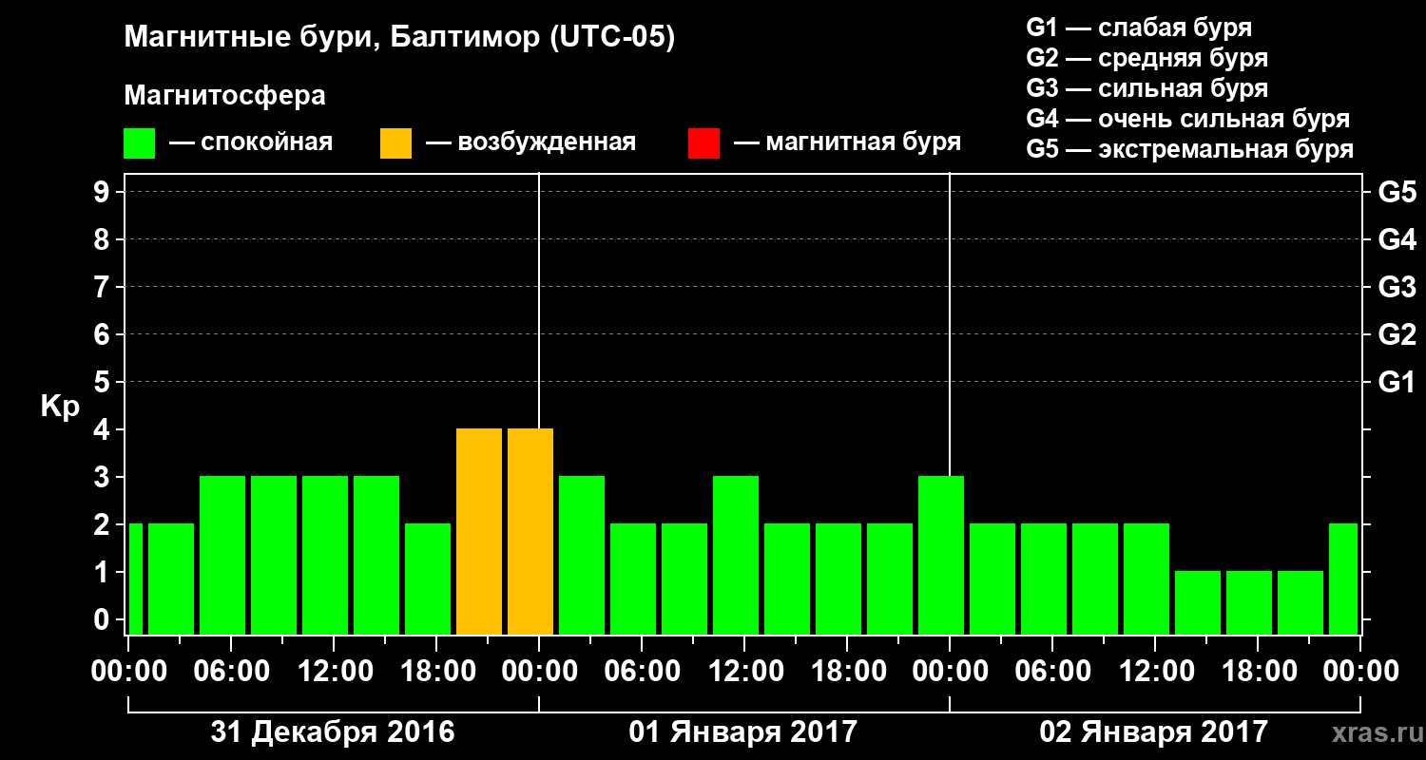Image resolution: width=1426 pixels, height=760 pixels.
Task: Click the 'G1' label on the right axis
Action: click(1397, 382)
